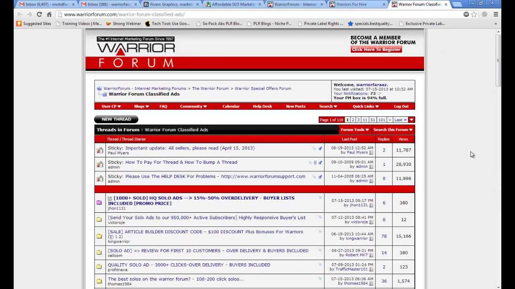515x289 pixels.
Task: Jump to Last page link
Action: click(x=400, y=120)
